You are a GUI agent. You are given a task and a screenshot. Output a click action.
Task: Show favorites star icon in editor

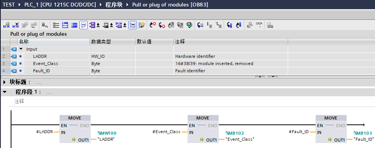tap(142, 25)
